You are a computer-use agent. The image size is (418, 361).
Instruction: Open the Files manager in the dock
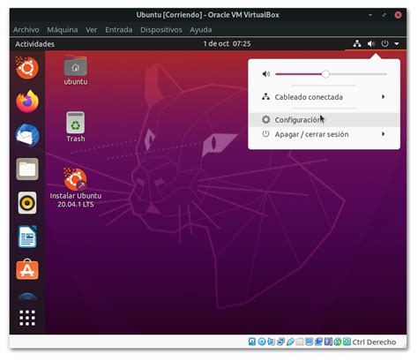27,169
